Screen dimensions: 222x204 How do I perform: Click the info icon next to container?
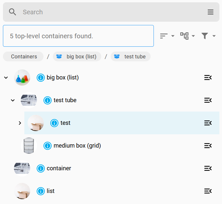click(x=41, y=168)
